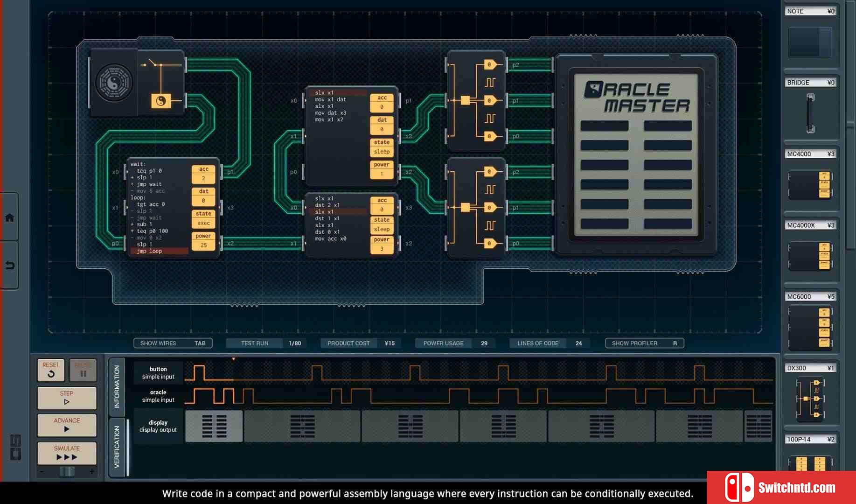Adjust the simulation speed slider handle
856x504 pixels.
[67, 471]
